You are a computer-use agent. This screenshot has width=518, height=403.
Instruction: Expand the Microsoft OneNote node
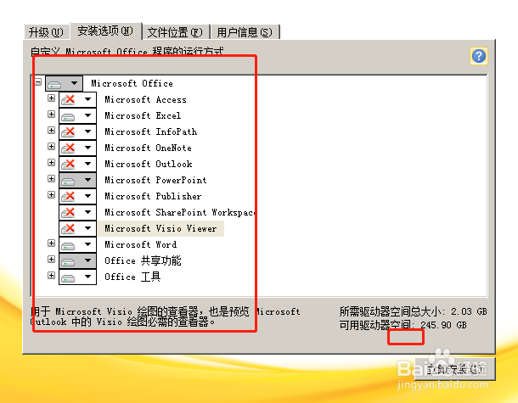click(x=51, y=146)
